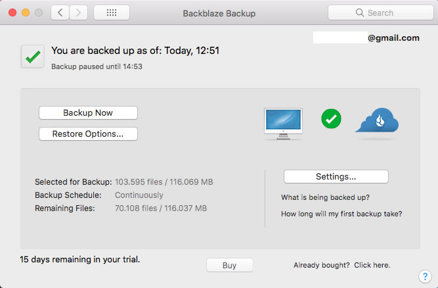Screen dimensions: 438x288
Task: Click the '103.595 files / 116.069 MB' value
Action: (164, 181)
